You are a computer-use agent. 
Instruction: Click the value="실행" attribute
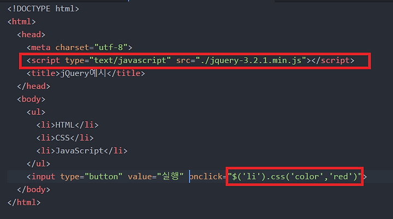[x=156, y=176]
